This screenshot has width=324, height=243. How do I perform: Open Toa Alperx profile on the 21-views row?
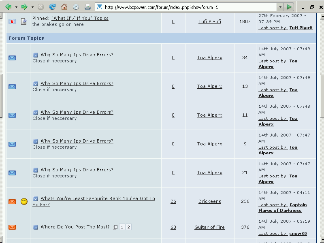(x=210, y=173)
